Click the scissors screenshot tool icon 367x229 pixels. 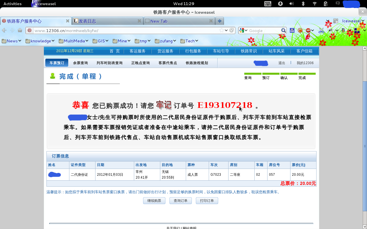point(321,30)
